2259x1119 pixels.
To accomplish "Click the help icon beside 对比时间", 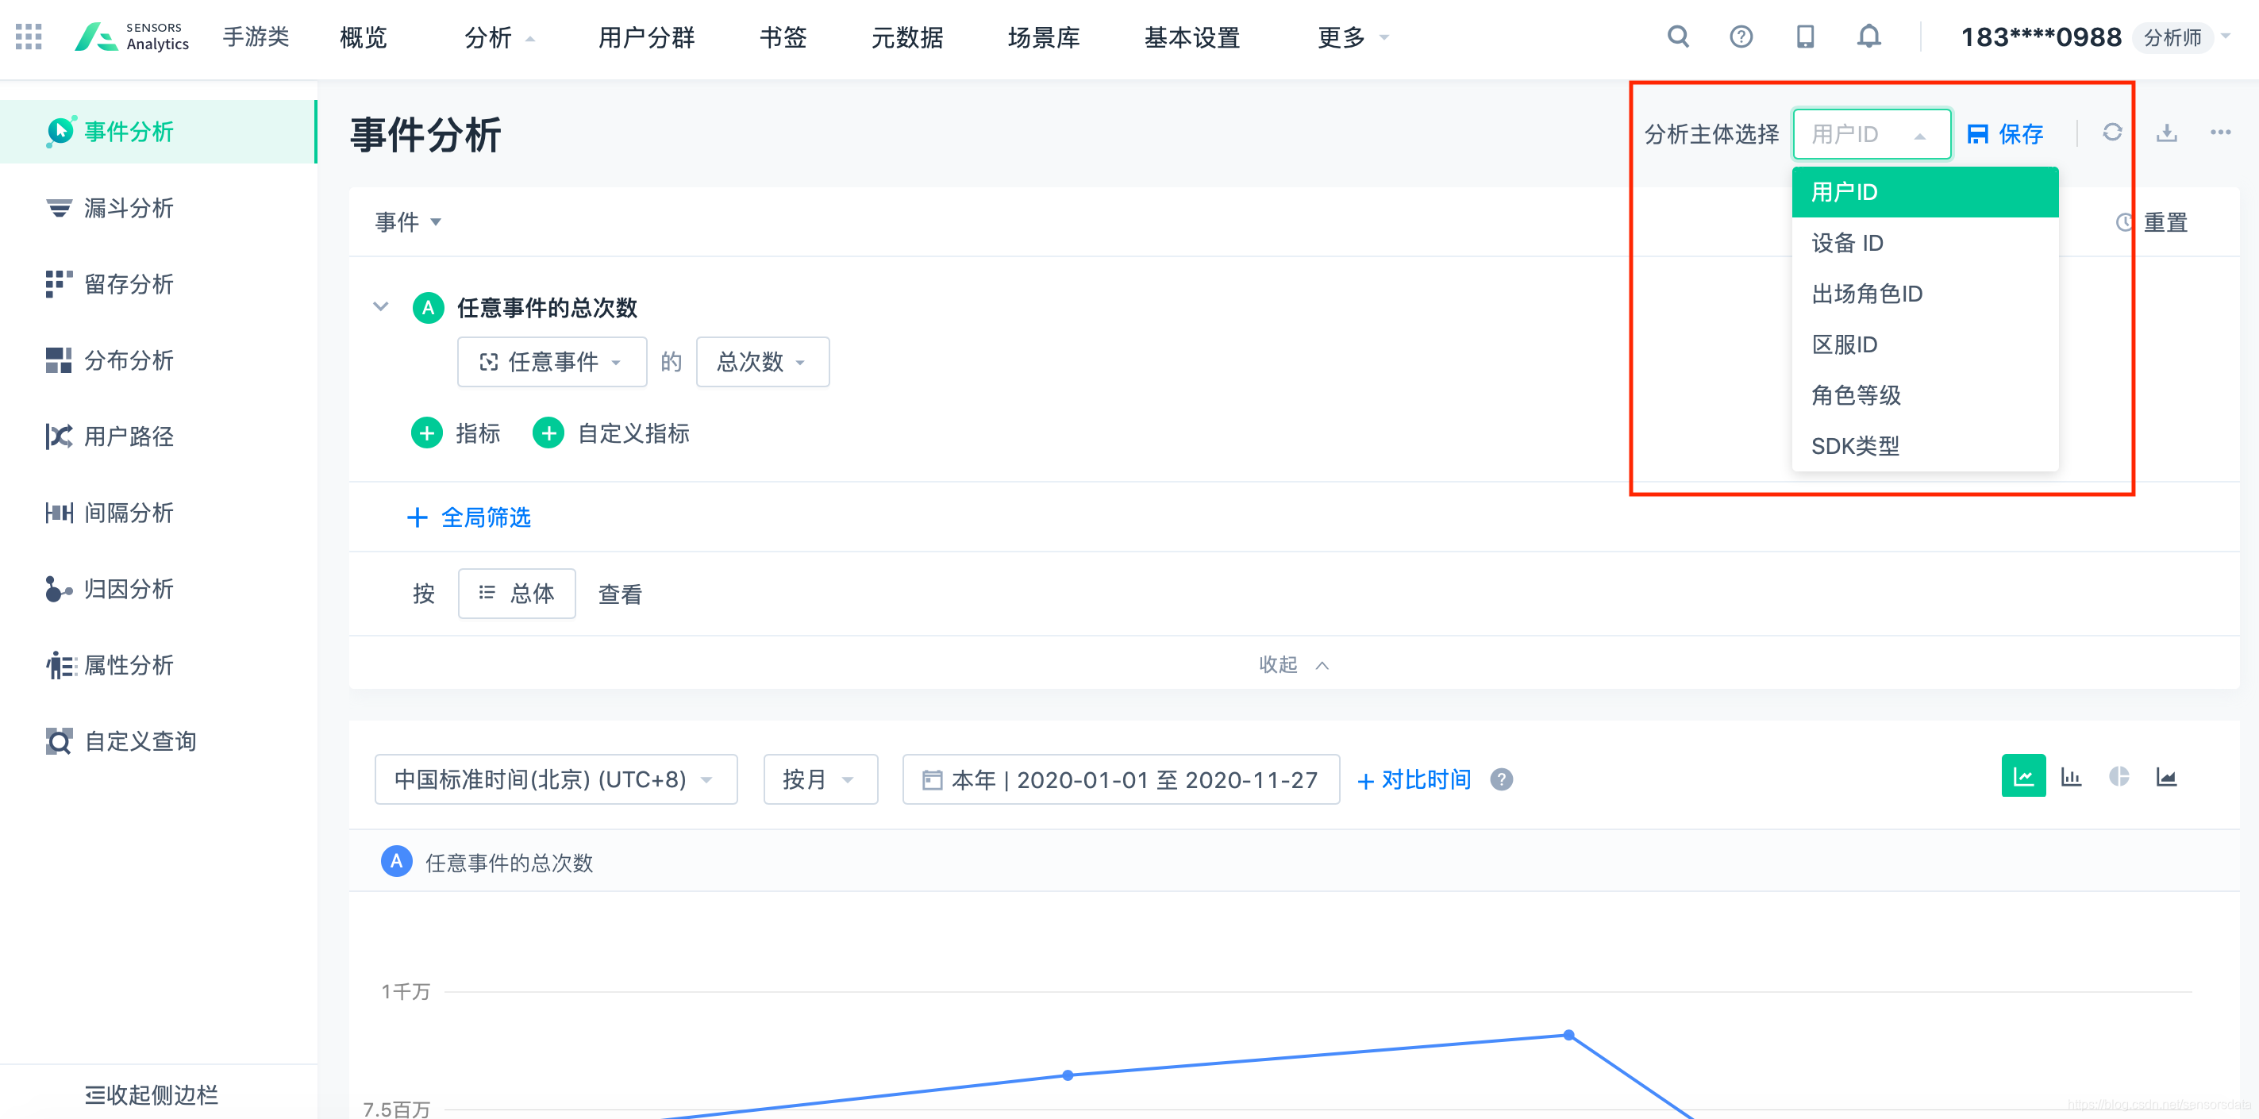I will click(x=1501, y=779).
